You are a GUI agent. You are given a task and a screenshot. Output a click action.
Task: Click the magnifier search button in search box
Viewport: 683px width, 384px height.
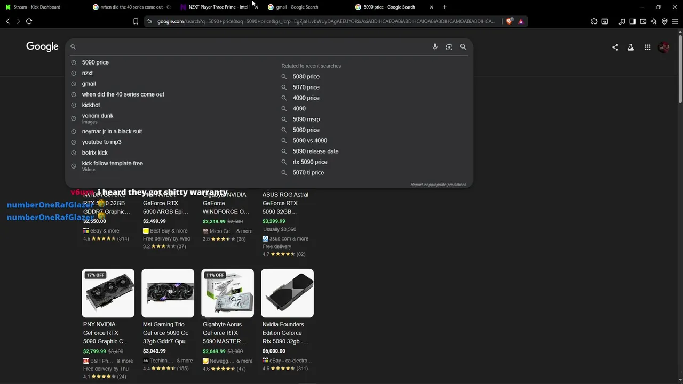463,47
